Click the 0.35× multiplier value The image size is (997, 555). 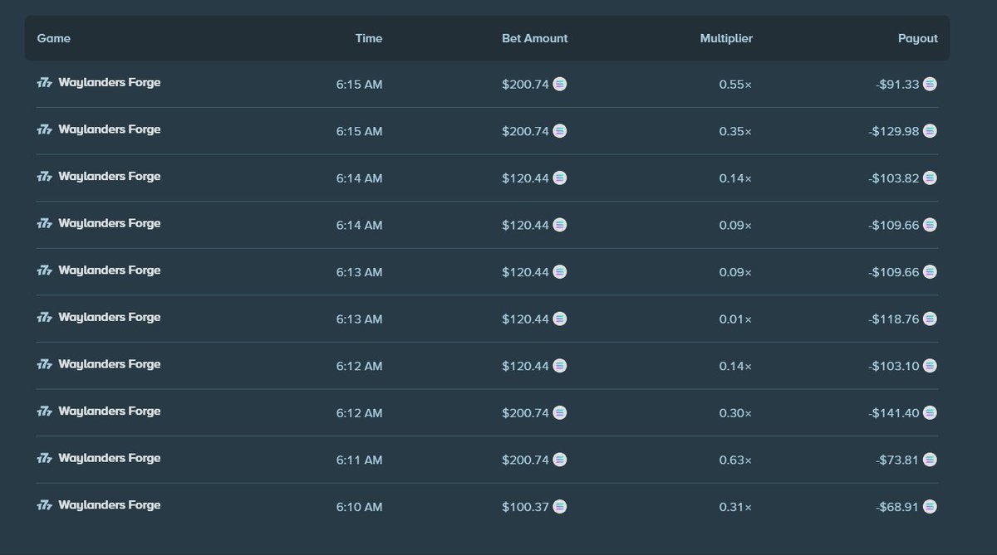click(735, 132)
